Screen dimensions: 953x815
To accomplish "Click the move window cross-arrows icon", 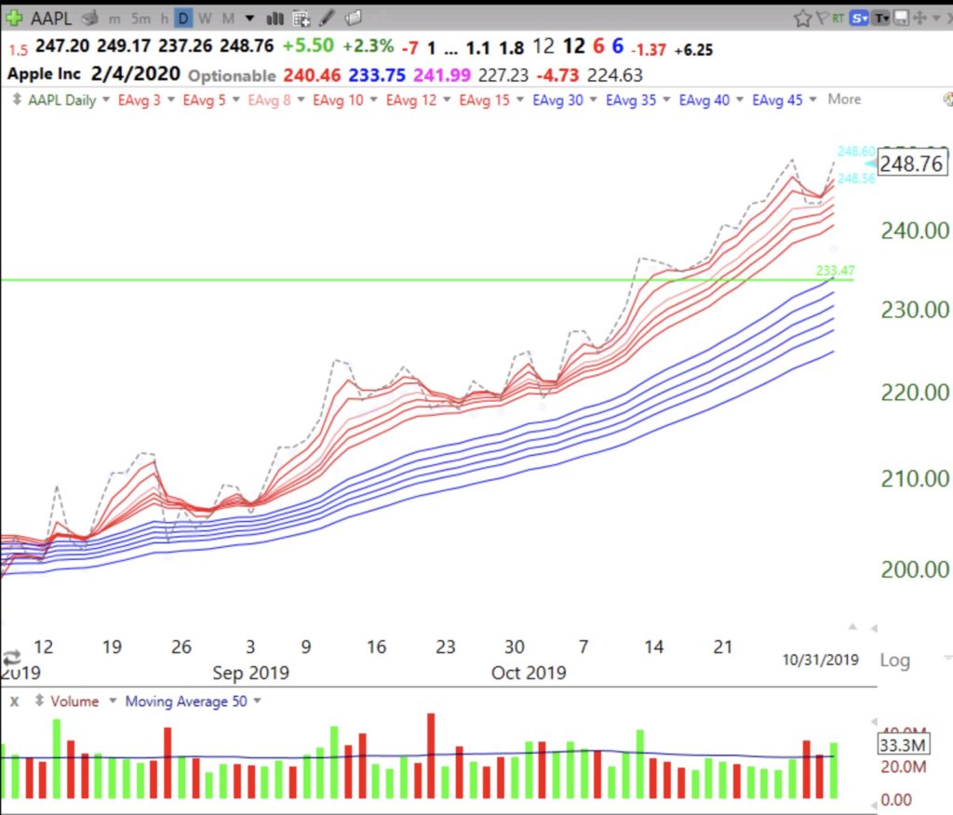I will (919, 19).
